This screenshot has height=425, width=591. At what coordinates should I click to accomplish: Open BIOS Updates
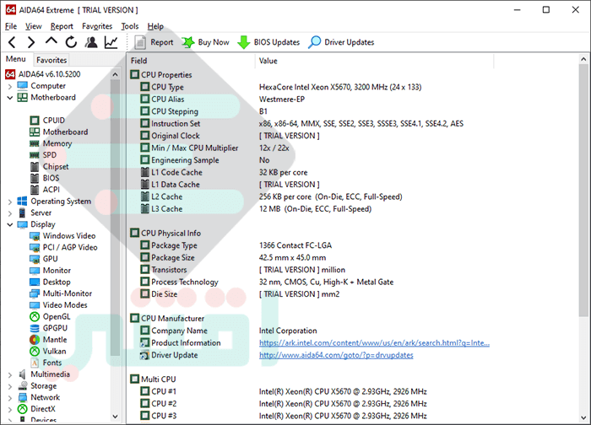(268, 42)
